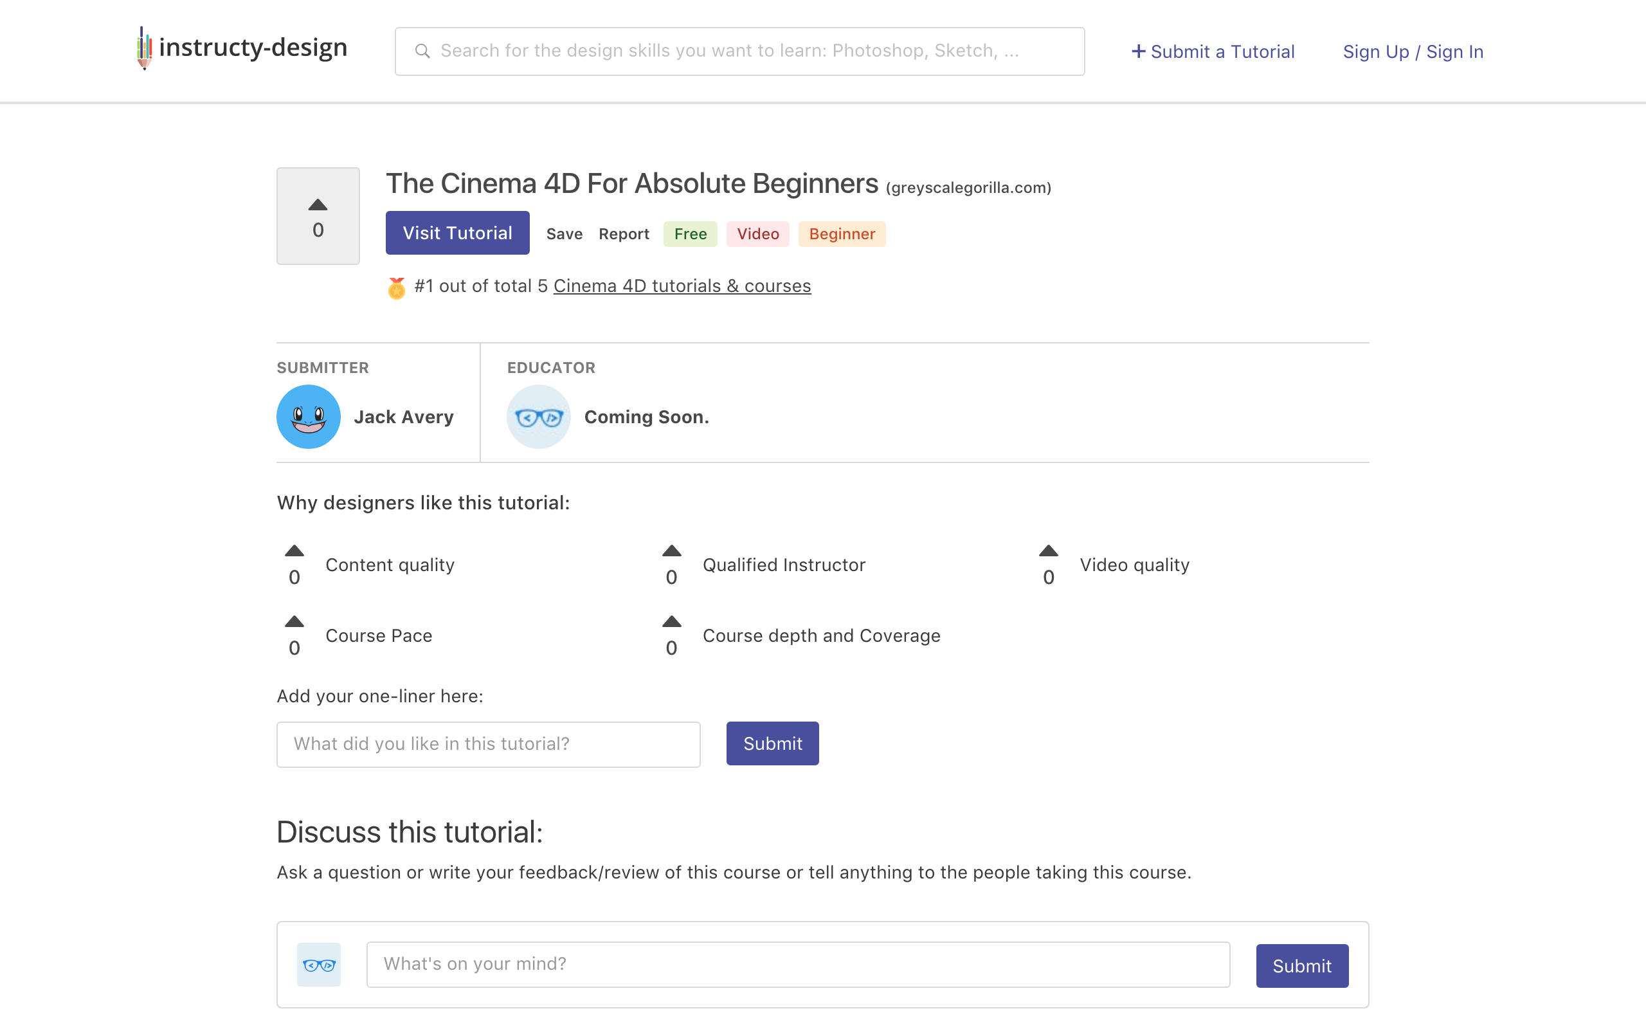Image resolution: width=1646 pixels, height=1029 pixels.
Task: Save this tutorial
Action: [564, 234]
